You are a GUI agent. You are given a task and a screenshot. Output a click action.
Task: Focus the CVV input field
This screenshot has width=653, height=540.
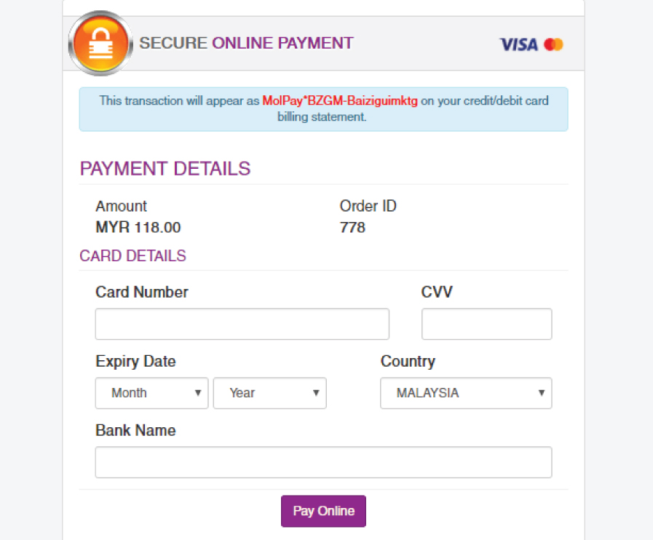click(487, 324)
